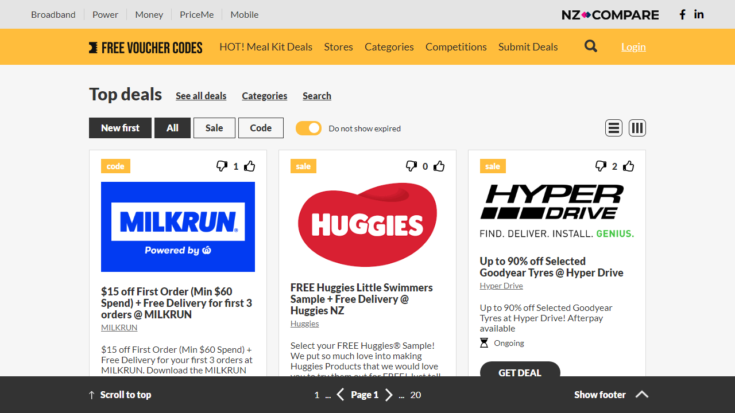
Task: Visit the site's LinkedIn page
Action: (699, 14)
